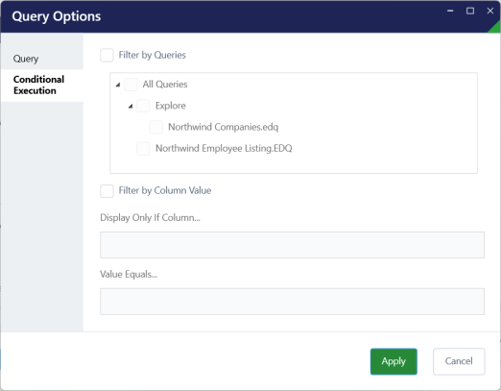Check Northwind Companies.edq checkbox

click(x=156, y=127)
